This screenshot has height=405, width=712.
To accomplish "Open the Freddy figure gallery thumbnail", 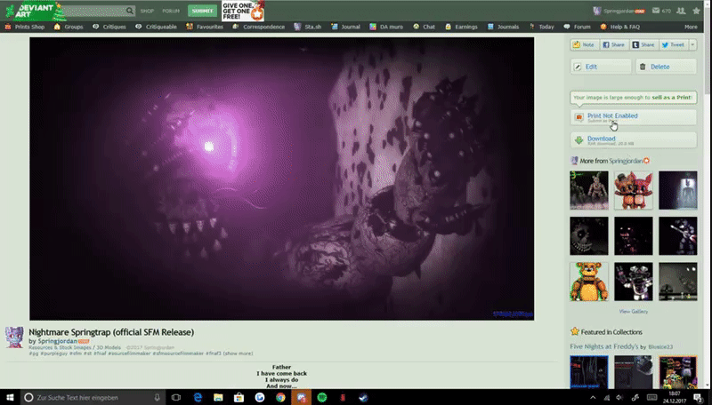I will point(589,190).
